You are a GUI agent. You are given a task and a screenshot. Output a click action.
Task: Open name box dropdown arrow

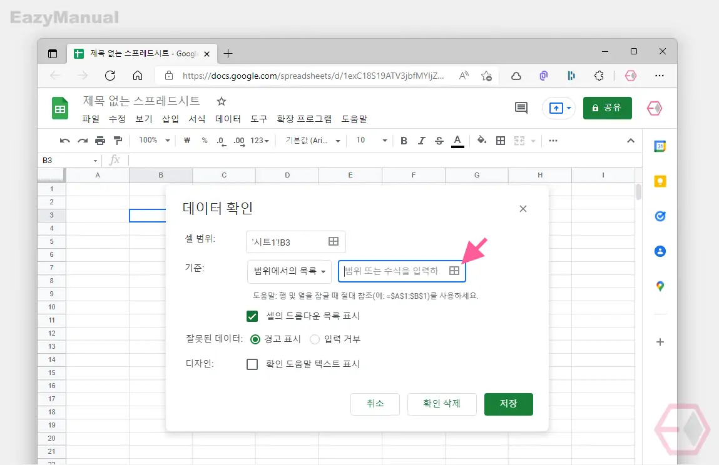[95, 161]
